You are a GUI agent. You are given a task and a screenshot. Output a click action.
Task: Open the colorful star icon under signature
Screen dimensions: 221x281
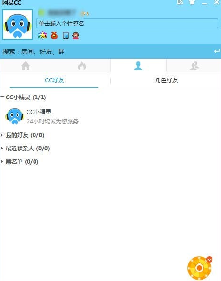[x=43, y=35]
